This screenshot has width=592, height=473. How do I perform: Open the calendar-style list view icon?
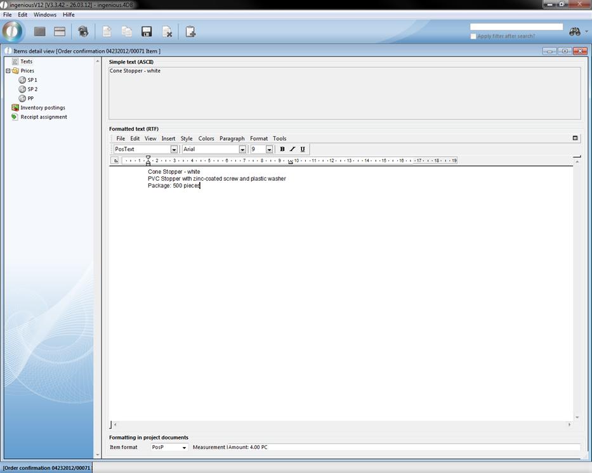(60, 32)
